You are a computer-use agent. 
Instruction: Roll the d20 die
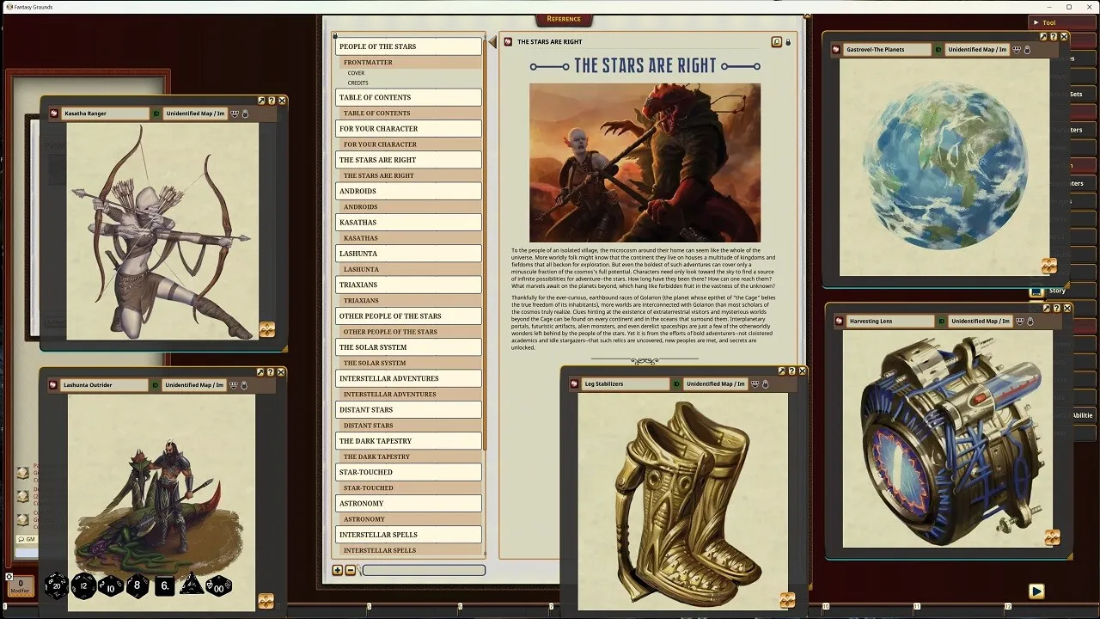(x=56, y=586)
